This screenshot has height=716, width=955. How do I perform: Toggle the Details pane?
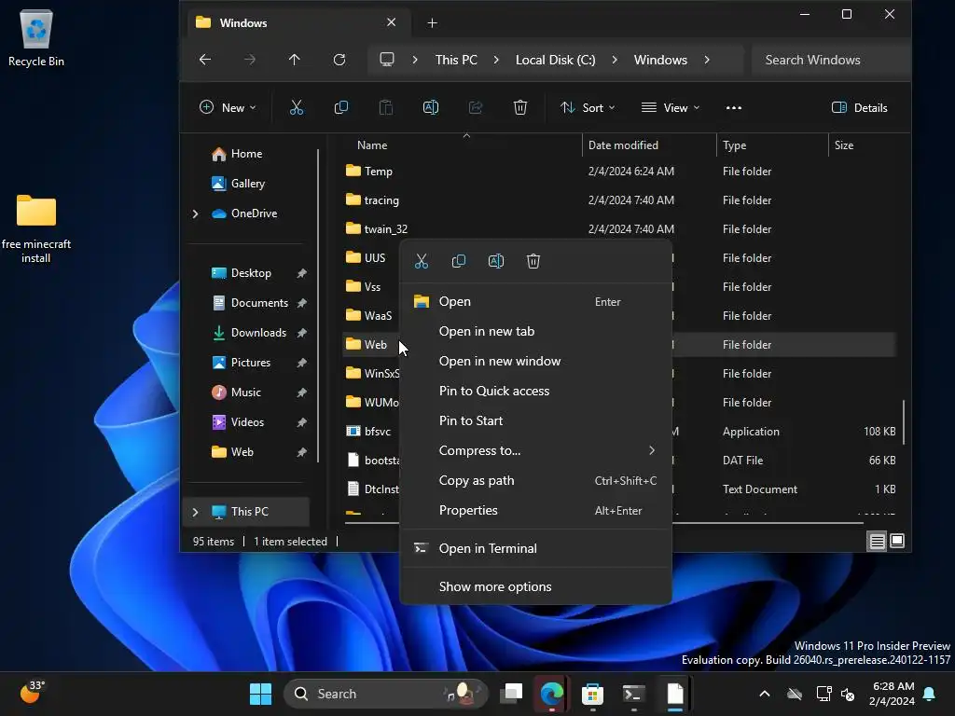(x=859, y=108)
